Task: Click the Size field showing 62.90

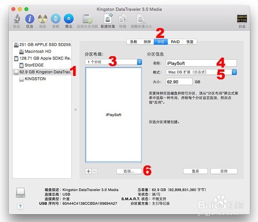Action: 179,82
